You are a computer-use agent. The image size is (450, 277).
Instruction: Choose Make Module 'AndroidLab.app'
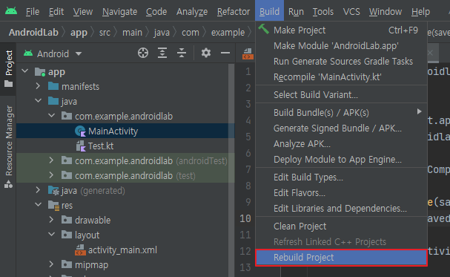click(x=341, y=46)
